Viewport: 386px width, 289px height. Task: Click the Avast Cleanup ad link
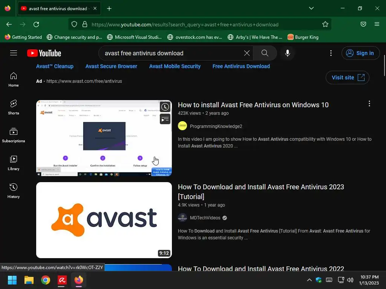(x=55, y=66)
